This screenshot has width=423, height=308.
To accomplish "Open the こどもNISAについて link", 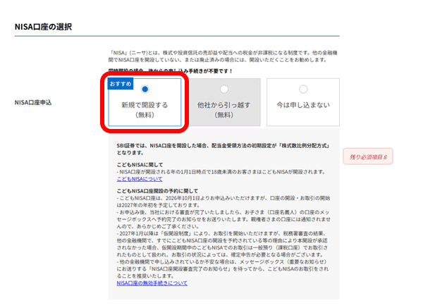I will coord(140,179).
